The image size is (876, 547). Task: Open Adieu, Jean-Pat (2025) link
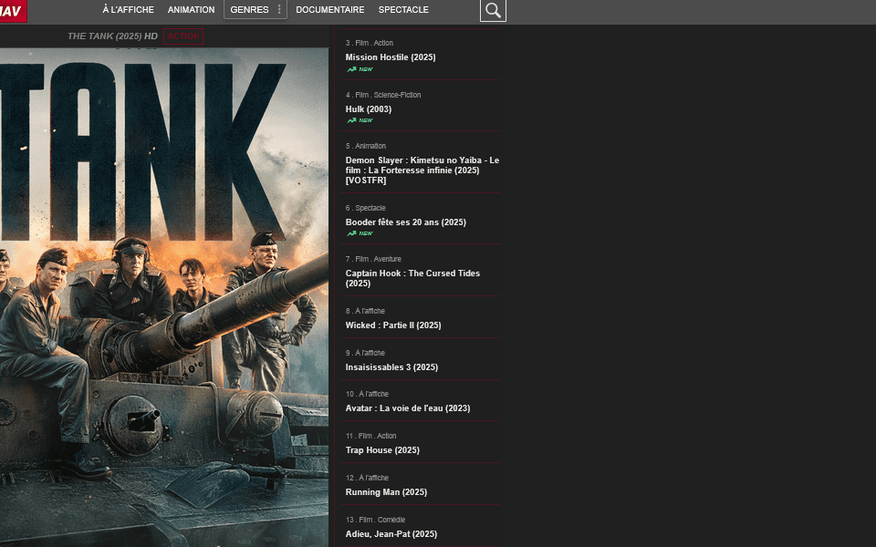(x=391, y=534)
